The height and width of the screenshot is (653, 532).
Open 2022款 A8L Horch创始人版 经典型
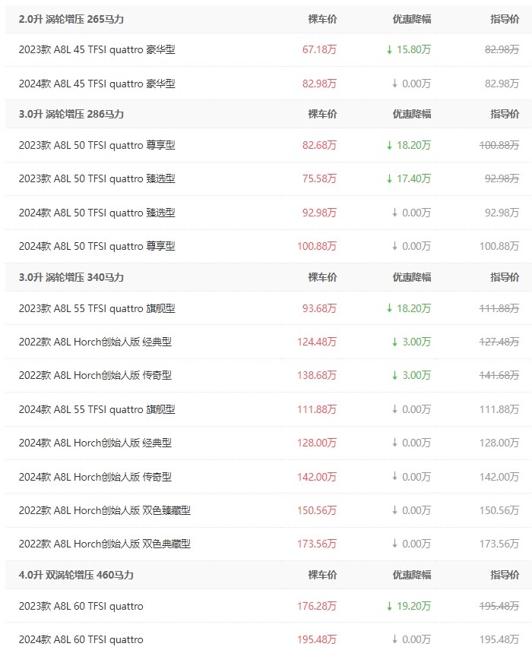pos(95,342)
